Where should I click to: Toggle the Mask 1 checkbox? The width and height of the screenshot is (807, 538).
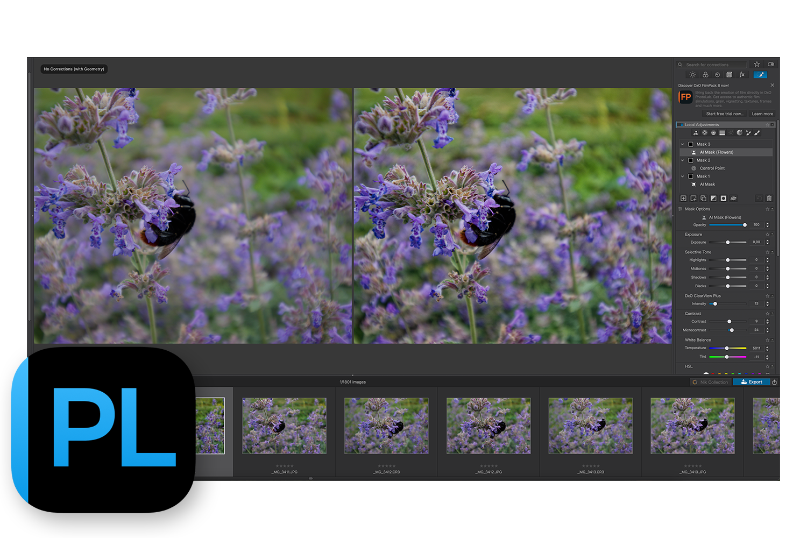coord(691,176)
